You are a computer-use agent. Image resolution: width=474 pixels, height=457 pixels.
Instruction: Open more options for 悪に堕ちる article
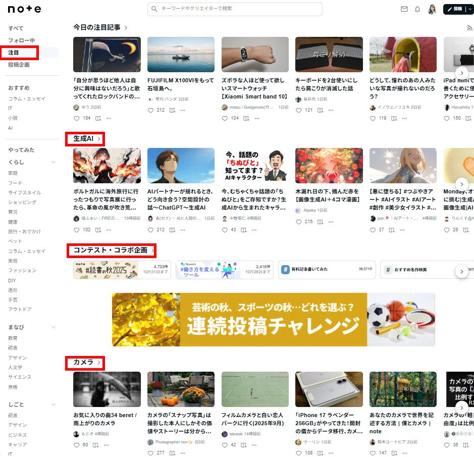(x=402, y=230)
